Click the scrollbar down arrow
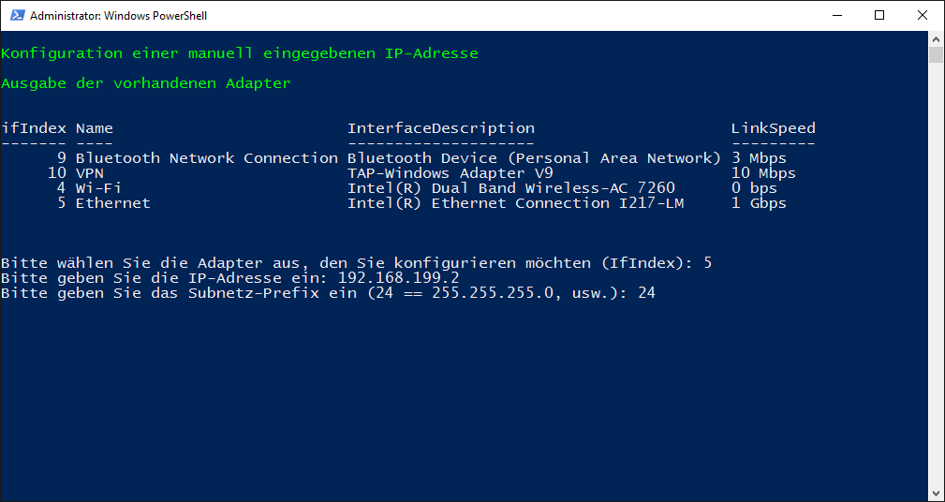945x502 pixels. (x=936, y=493)
